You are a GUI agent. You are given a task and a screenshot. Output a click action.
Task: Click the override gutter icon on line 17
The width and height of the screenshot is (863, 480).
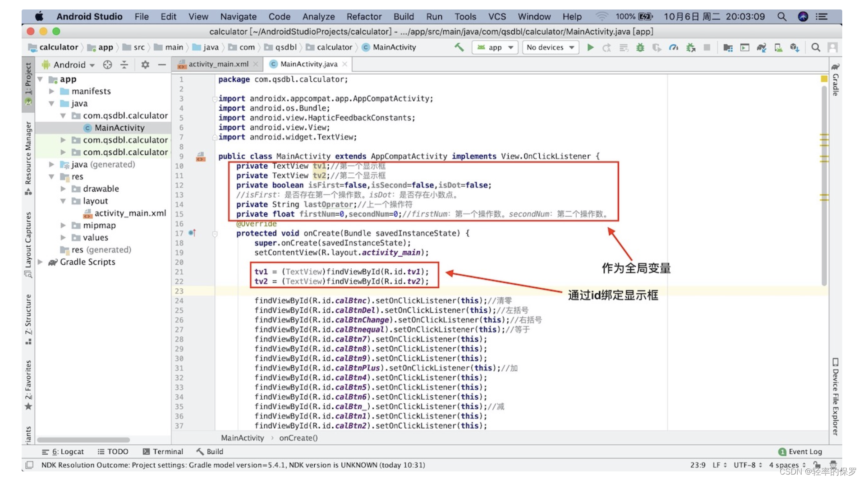click(192, 233)
